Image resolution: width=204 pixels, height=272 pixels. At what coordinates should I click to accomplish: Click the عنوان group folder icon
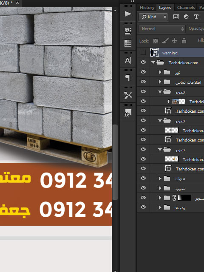[x=167, y=178]
